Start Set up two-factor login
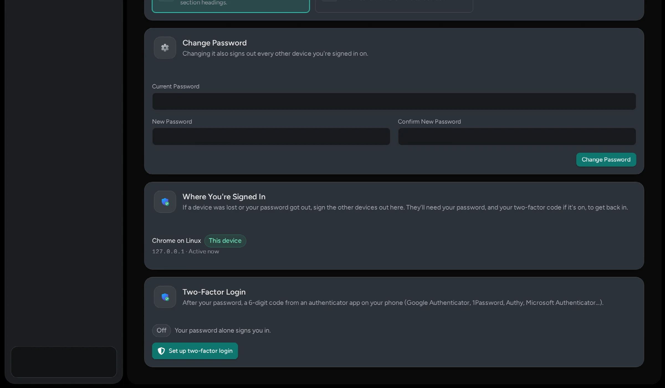This screenshot has width=665, height=388. coord(195,351)
